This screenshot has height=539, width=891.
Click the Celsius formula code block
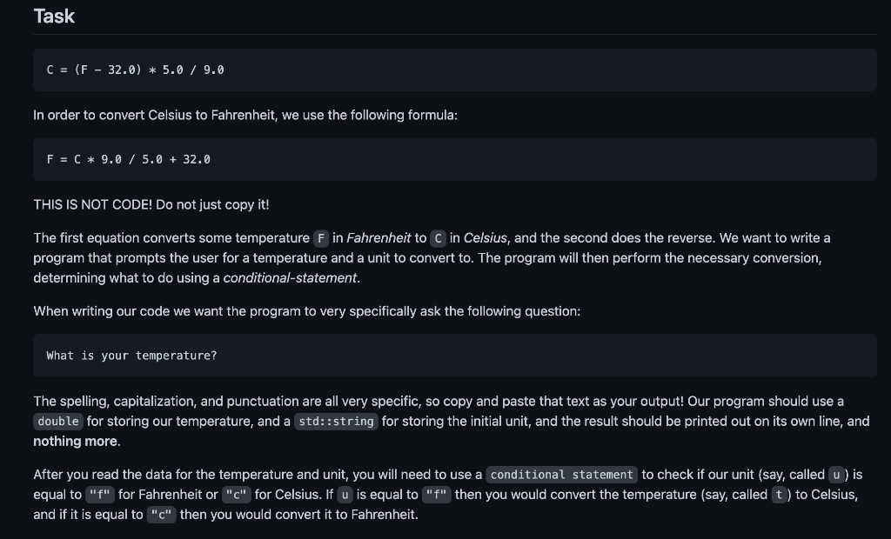(x=454, y=70)
